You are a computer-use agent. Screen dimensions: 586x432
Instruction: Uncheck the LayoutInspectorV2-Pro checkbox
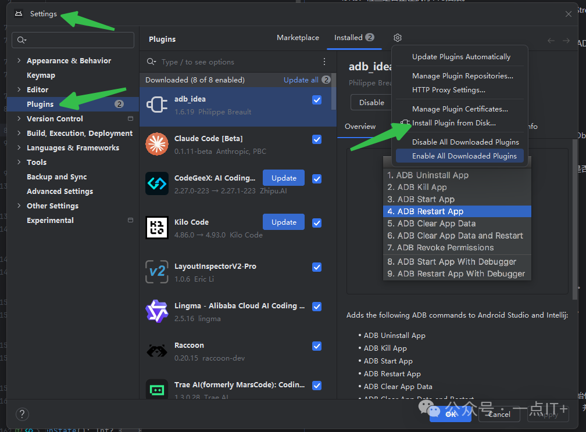(x=316, y=267)
